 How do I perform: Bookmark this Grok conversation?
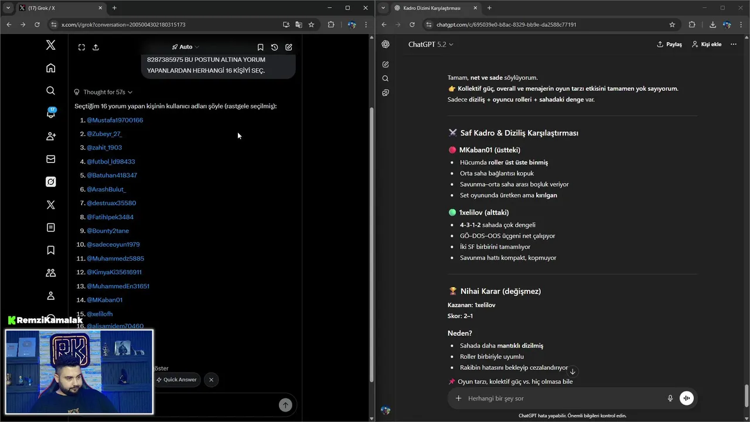click(x=260, y=47)
